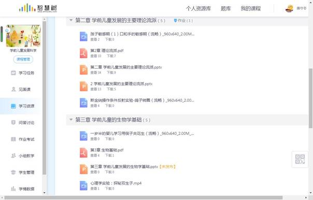The width and height of the screenshot is (313, 200).
Task: Click 查看 34 under 第二章 pptx file
Action: pyautogui.click(x=96, y=73)
